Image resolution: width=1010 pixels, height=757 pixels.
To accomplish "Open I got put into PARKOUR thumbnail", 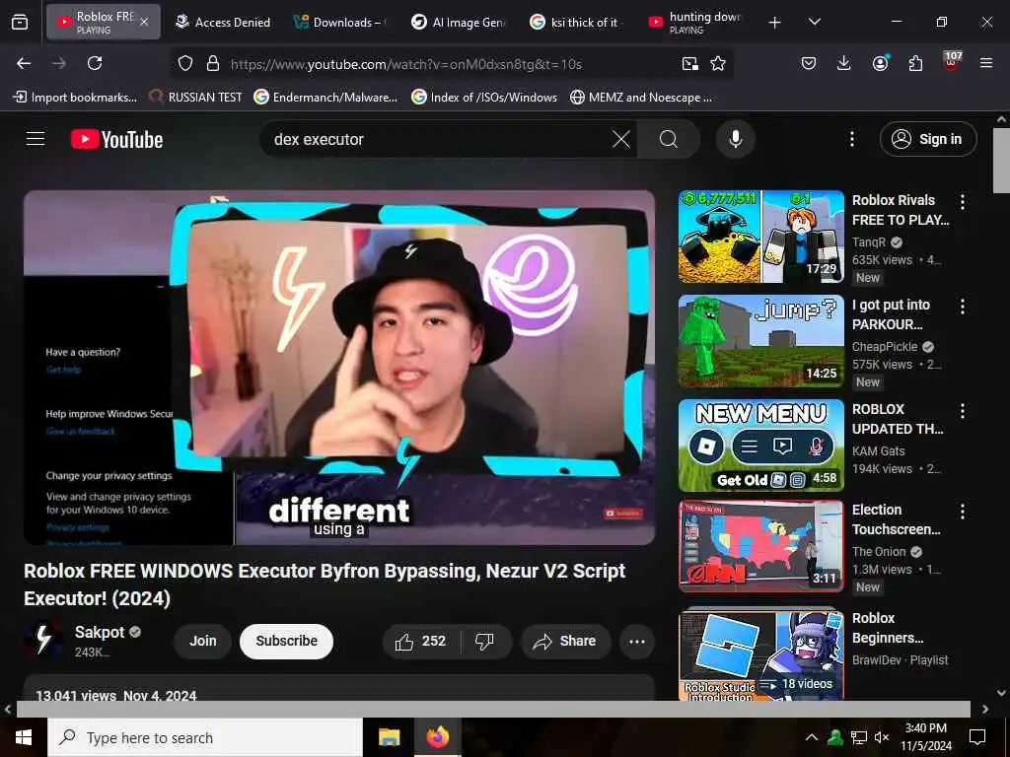I will coord(761,341).
